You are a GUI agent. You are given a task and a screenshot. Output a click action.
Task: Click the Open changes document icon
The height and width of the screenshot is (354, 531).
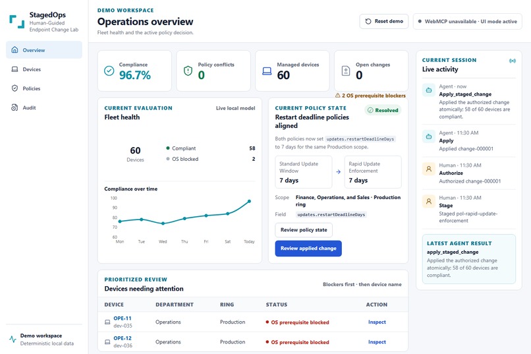click(x=346, y=71)
